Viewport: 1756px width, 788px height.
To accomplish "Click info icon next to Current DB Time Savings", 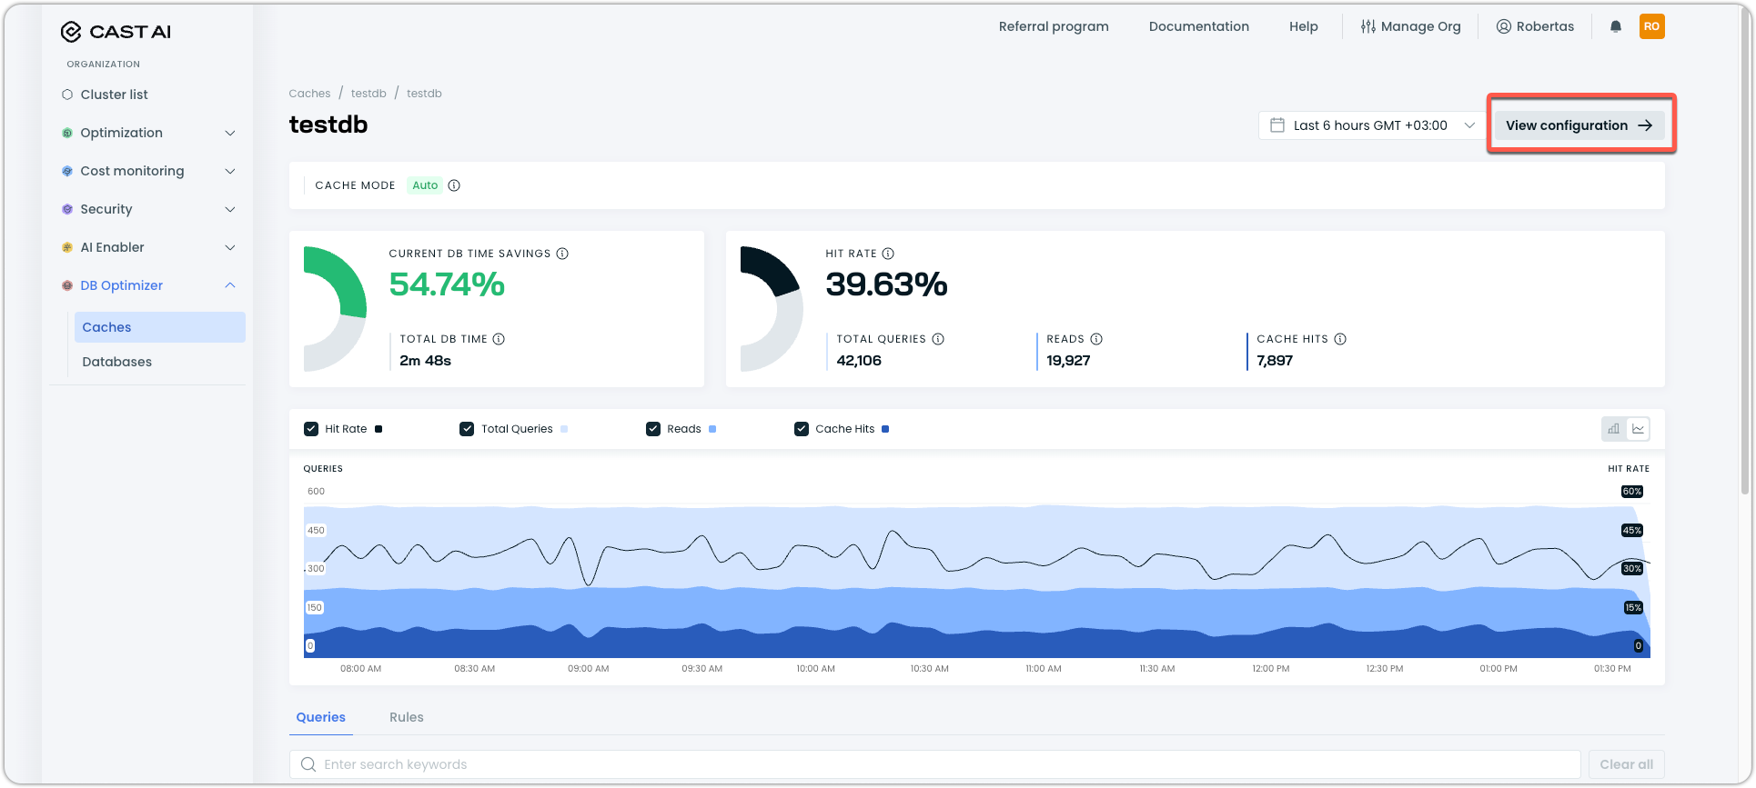I will click(x=562, y=254).
